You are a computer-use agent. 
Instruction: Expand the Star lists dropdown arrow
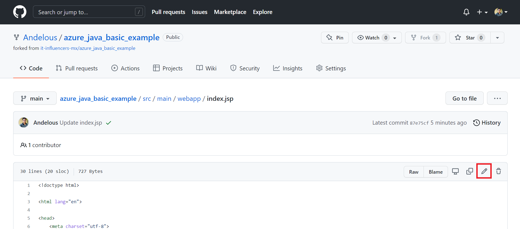497,38
